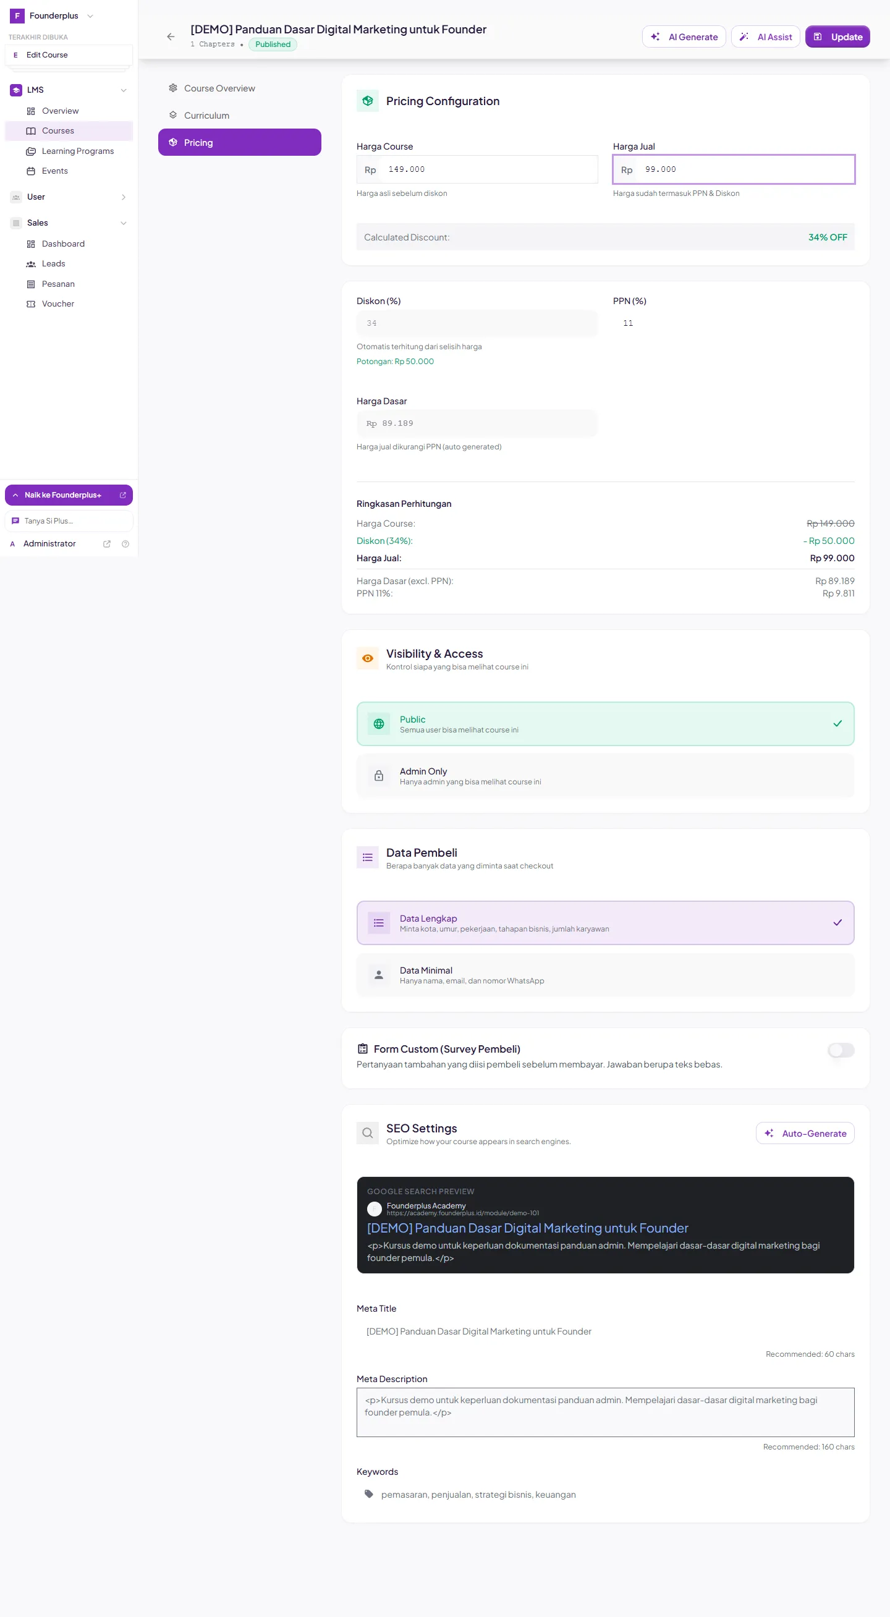The image size is (890, 1617).
Task: Click the Overview grid icon under LMS
Action: point(31,111)
